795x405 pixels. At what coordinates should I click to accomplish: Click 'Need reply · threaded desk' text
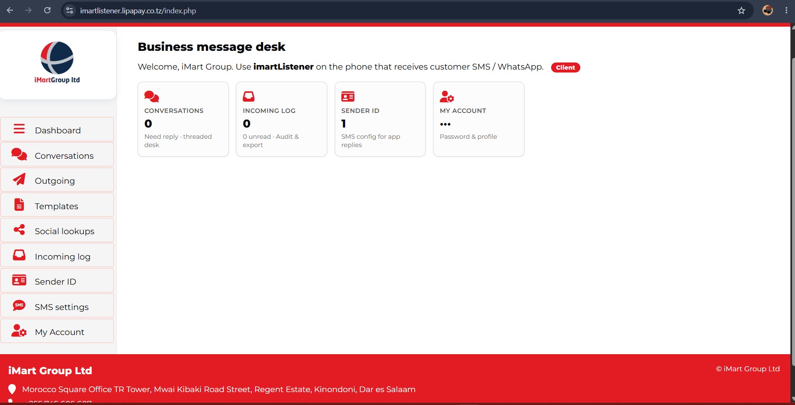[x=178, y=141]
